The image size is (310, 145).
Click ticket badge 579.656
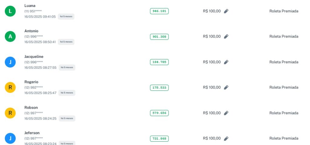coord(159,113)
